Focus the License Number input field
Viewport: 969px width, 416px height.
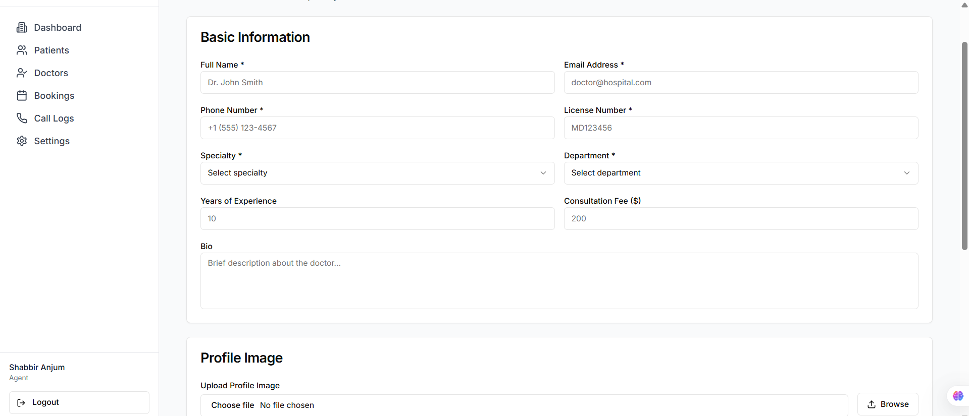(741, 128)
